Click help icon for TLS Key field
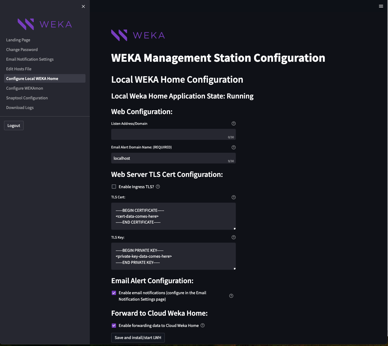Viewport: 388px width, 346px height. pyautogui.click(x=233, y=237)
